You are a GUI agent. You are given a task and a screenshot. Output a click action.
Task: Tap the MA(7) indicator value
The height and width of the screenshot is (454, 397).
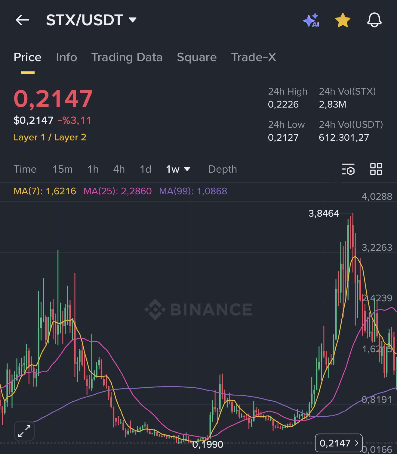pyautogui.click(x=45, y=191)
